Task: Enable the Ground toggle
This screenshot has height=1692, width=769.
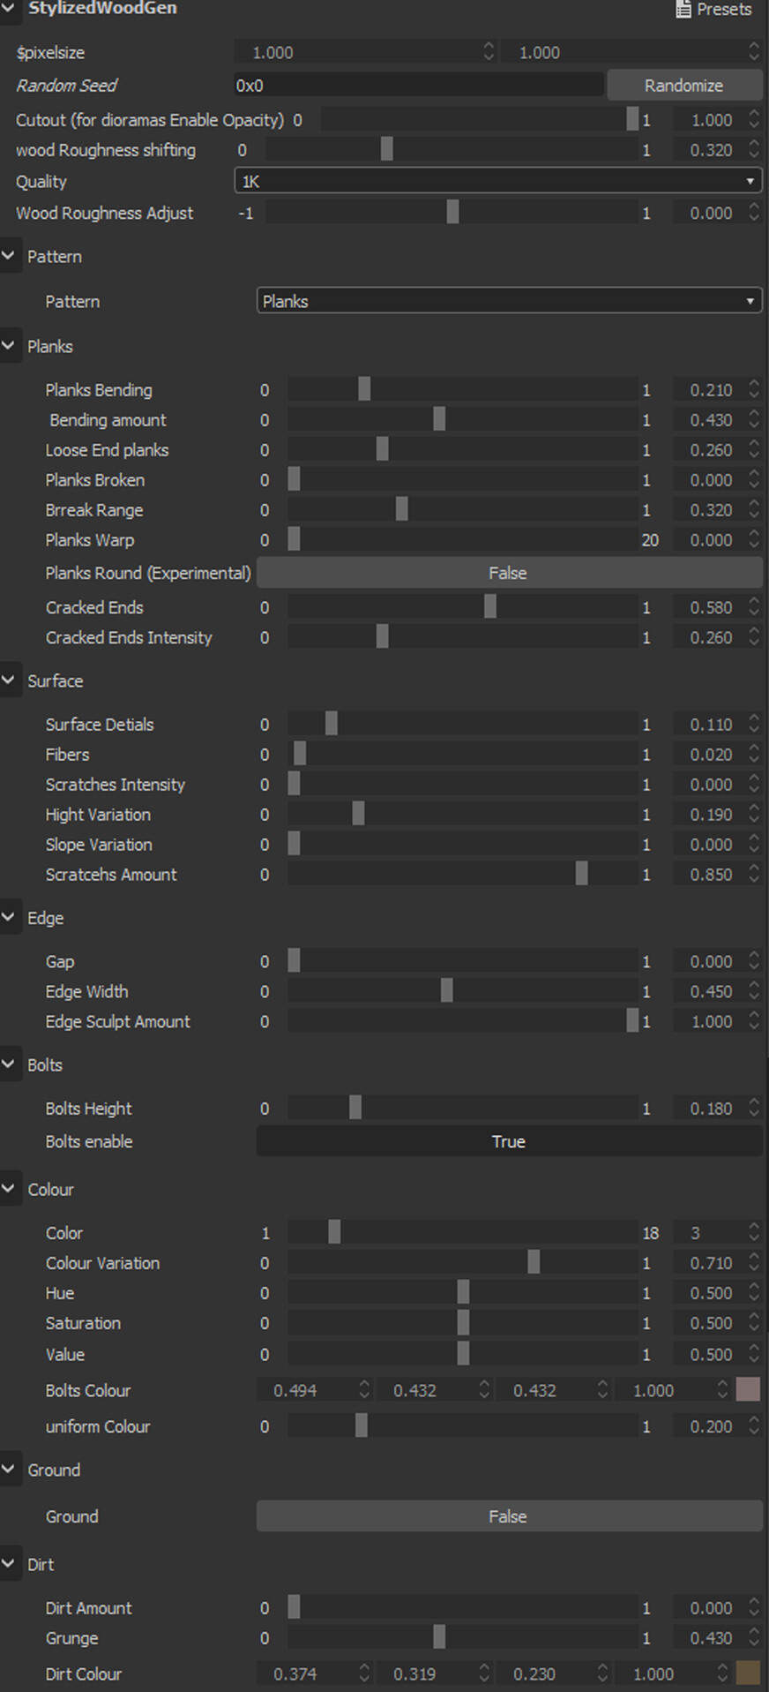Action: (508, 1516)
